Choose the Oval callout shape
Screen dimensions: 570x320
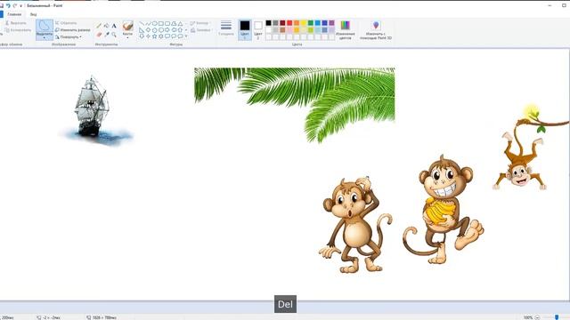coord(174,36)
